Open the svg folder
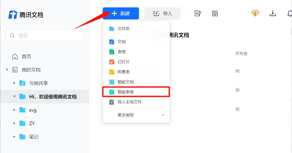 tap(33, 110)
